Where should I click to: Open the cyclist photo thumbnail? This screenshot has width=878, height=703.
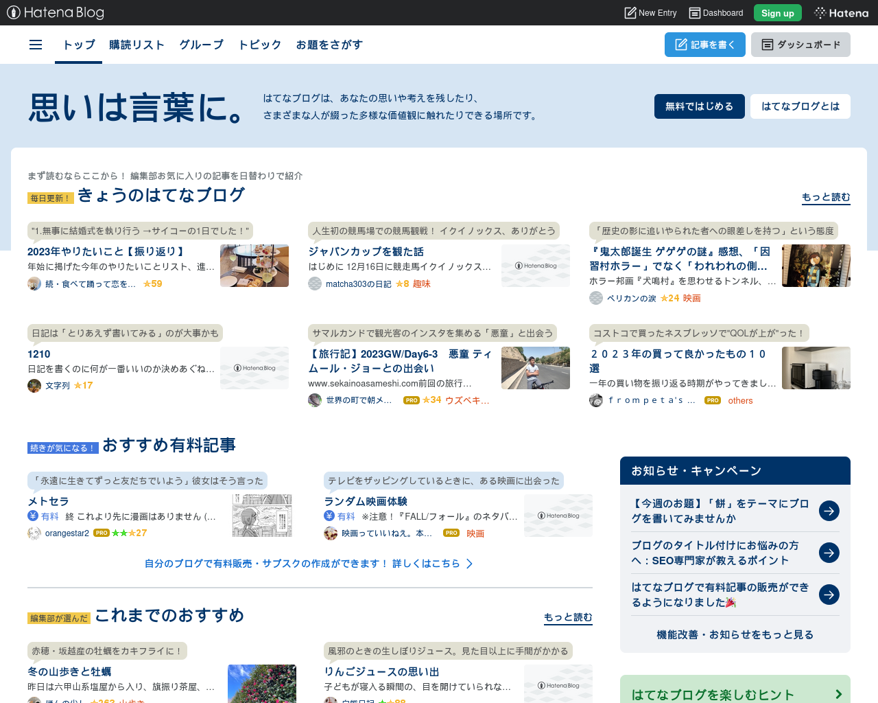pyautogui.click(x=536, y=368)
